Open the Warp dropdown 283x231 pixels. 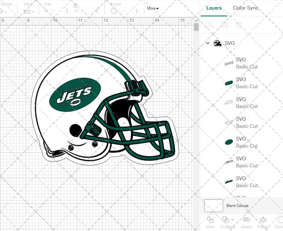[x=29, y=12]
